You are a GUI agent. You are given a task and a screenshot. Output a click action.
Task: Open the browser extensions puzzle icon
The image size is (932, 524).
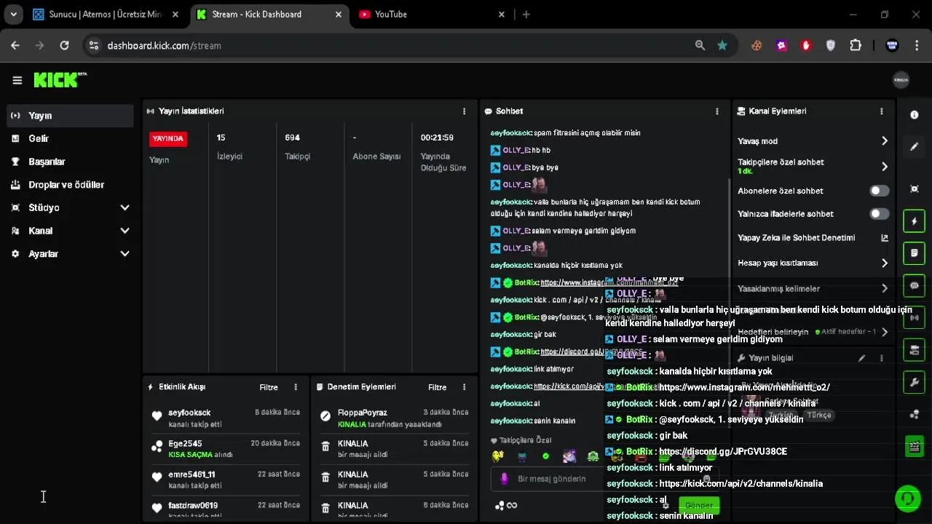pyautogui.click(x=856, y=45)
